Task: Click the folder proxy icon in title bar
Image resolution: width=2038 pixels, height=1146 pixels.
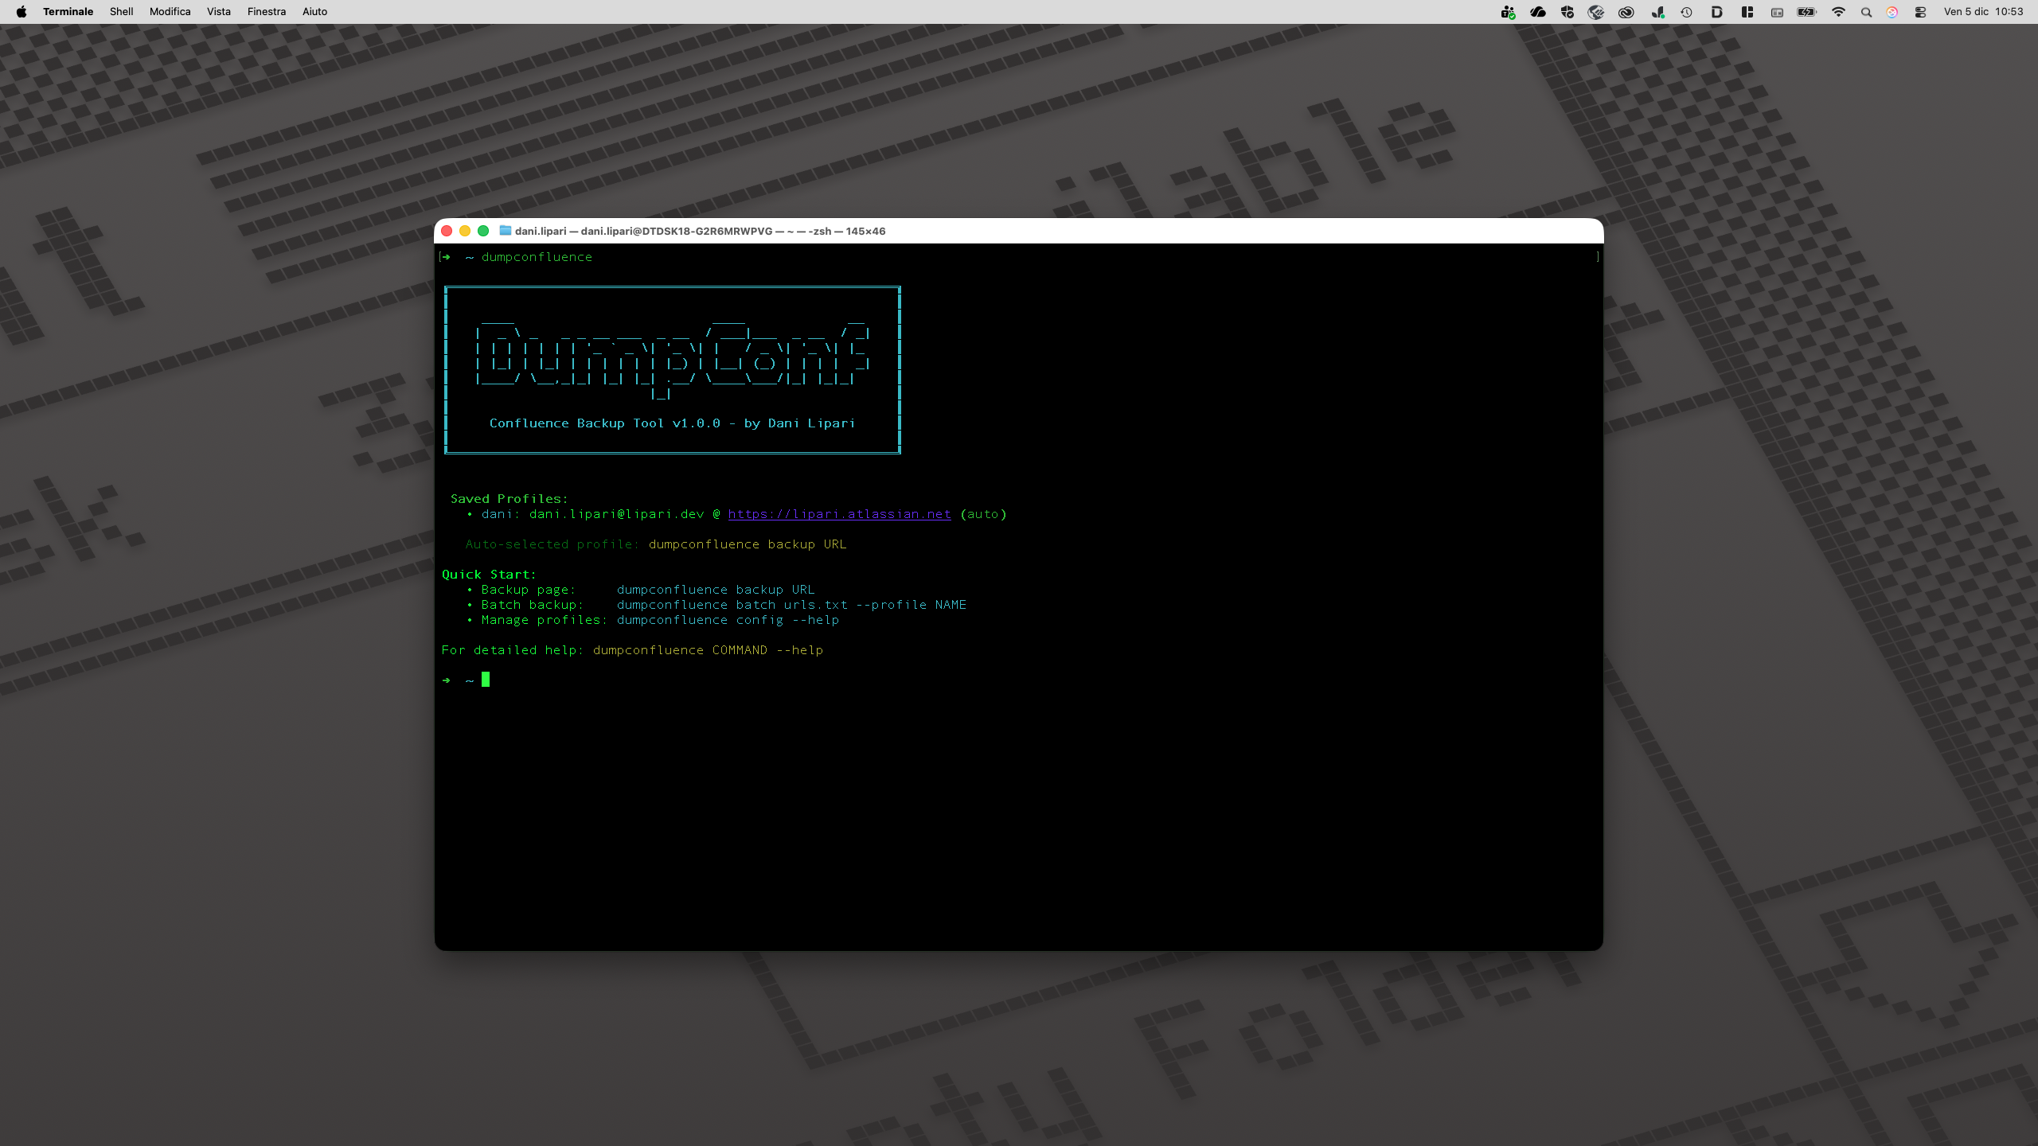Action: point(505,231)
